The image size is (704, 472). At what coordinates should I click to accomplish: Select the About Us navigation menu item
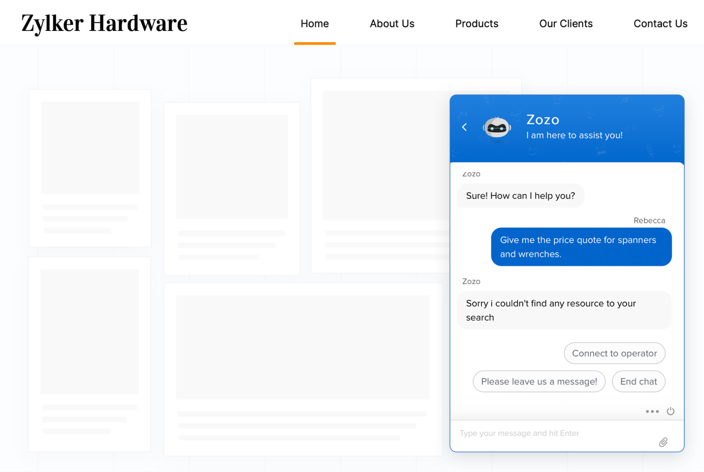pos(392,23)
